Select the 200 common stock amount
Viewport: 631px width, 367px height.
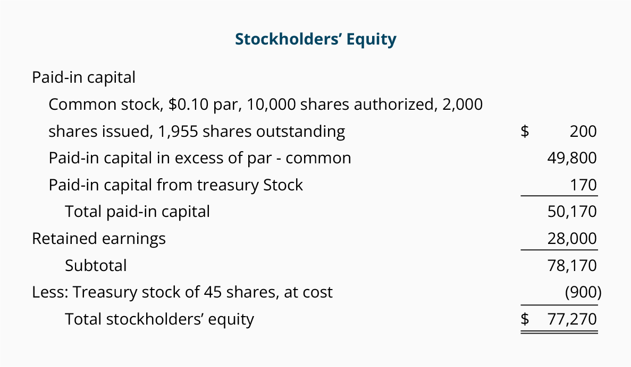583,132
